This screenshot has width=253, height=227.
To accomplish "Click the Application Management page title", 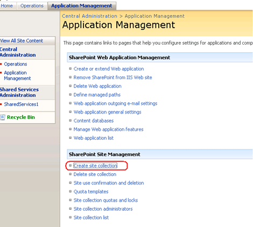I will [118, 25].
